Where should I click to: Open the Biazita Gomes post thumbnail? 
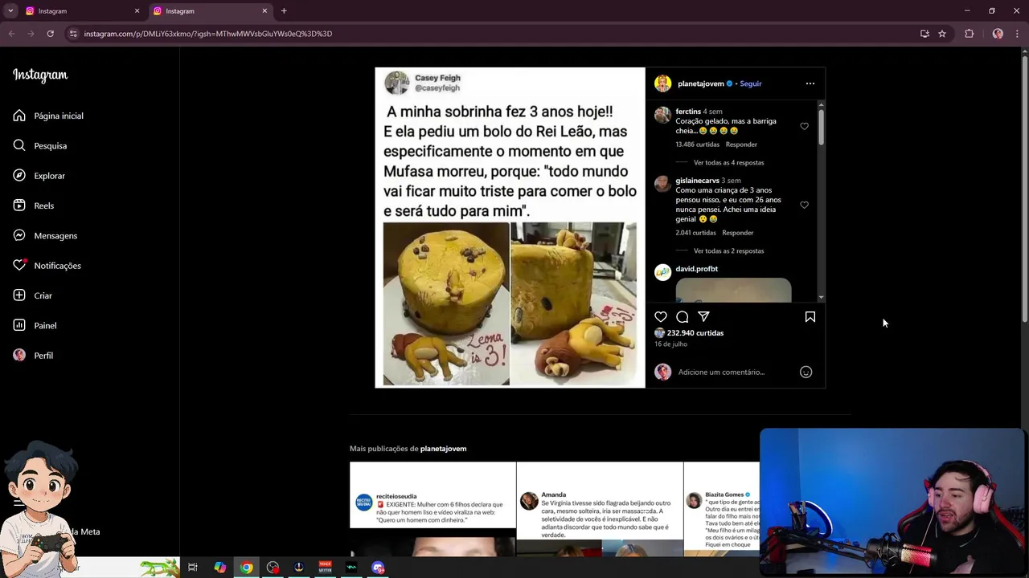722,509
